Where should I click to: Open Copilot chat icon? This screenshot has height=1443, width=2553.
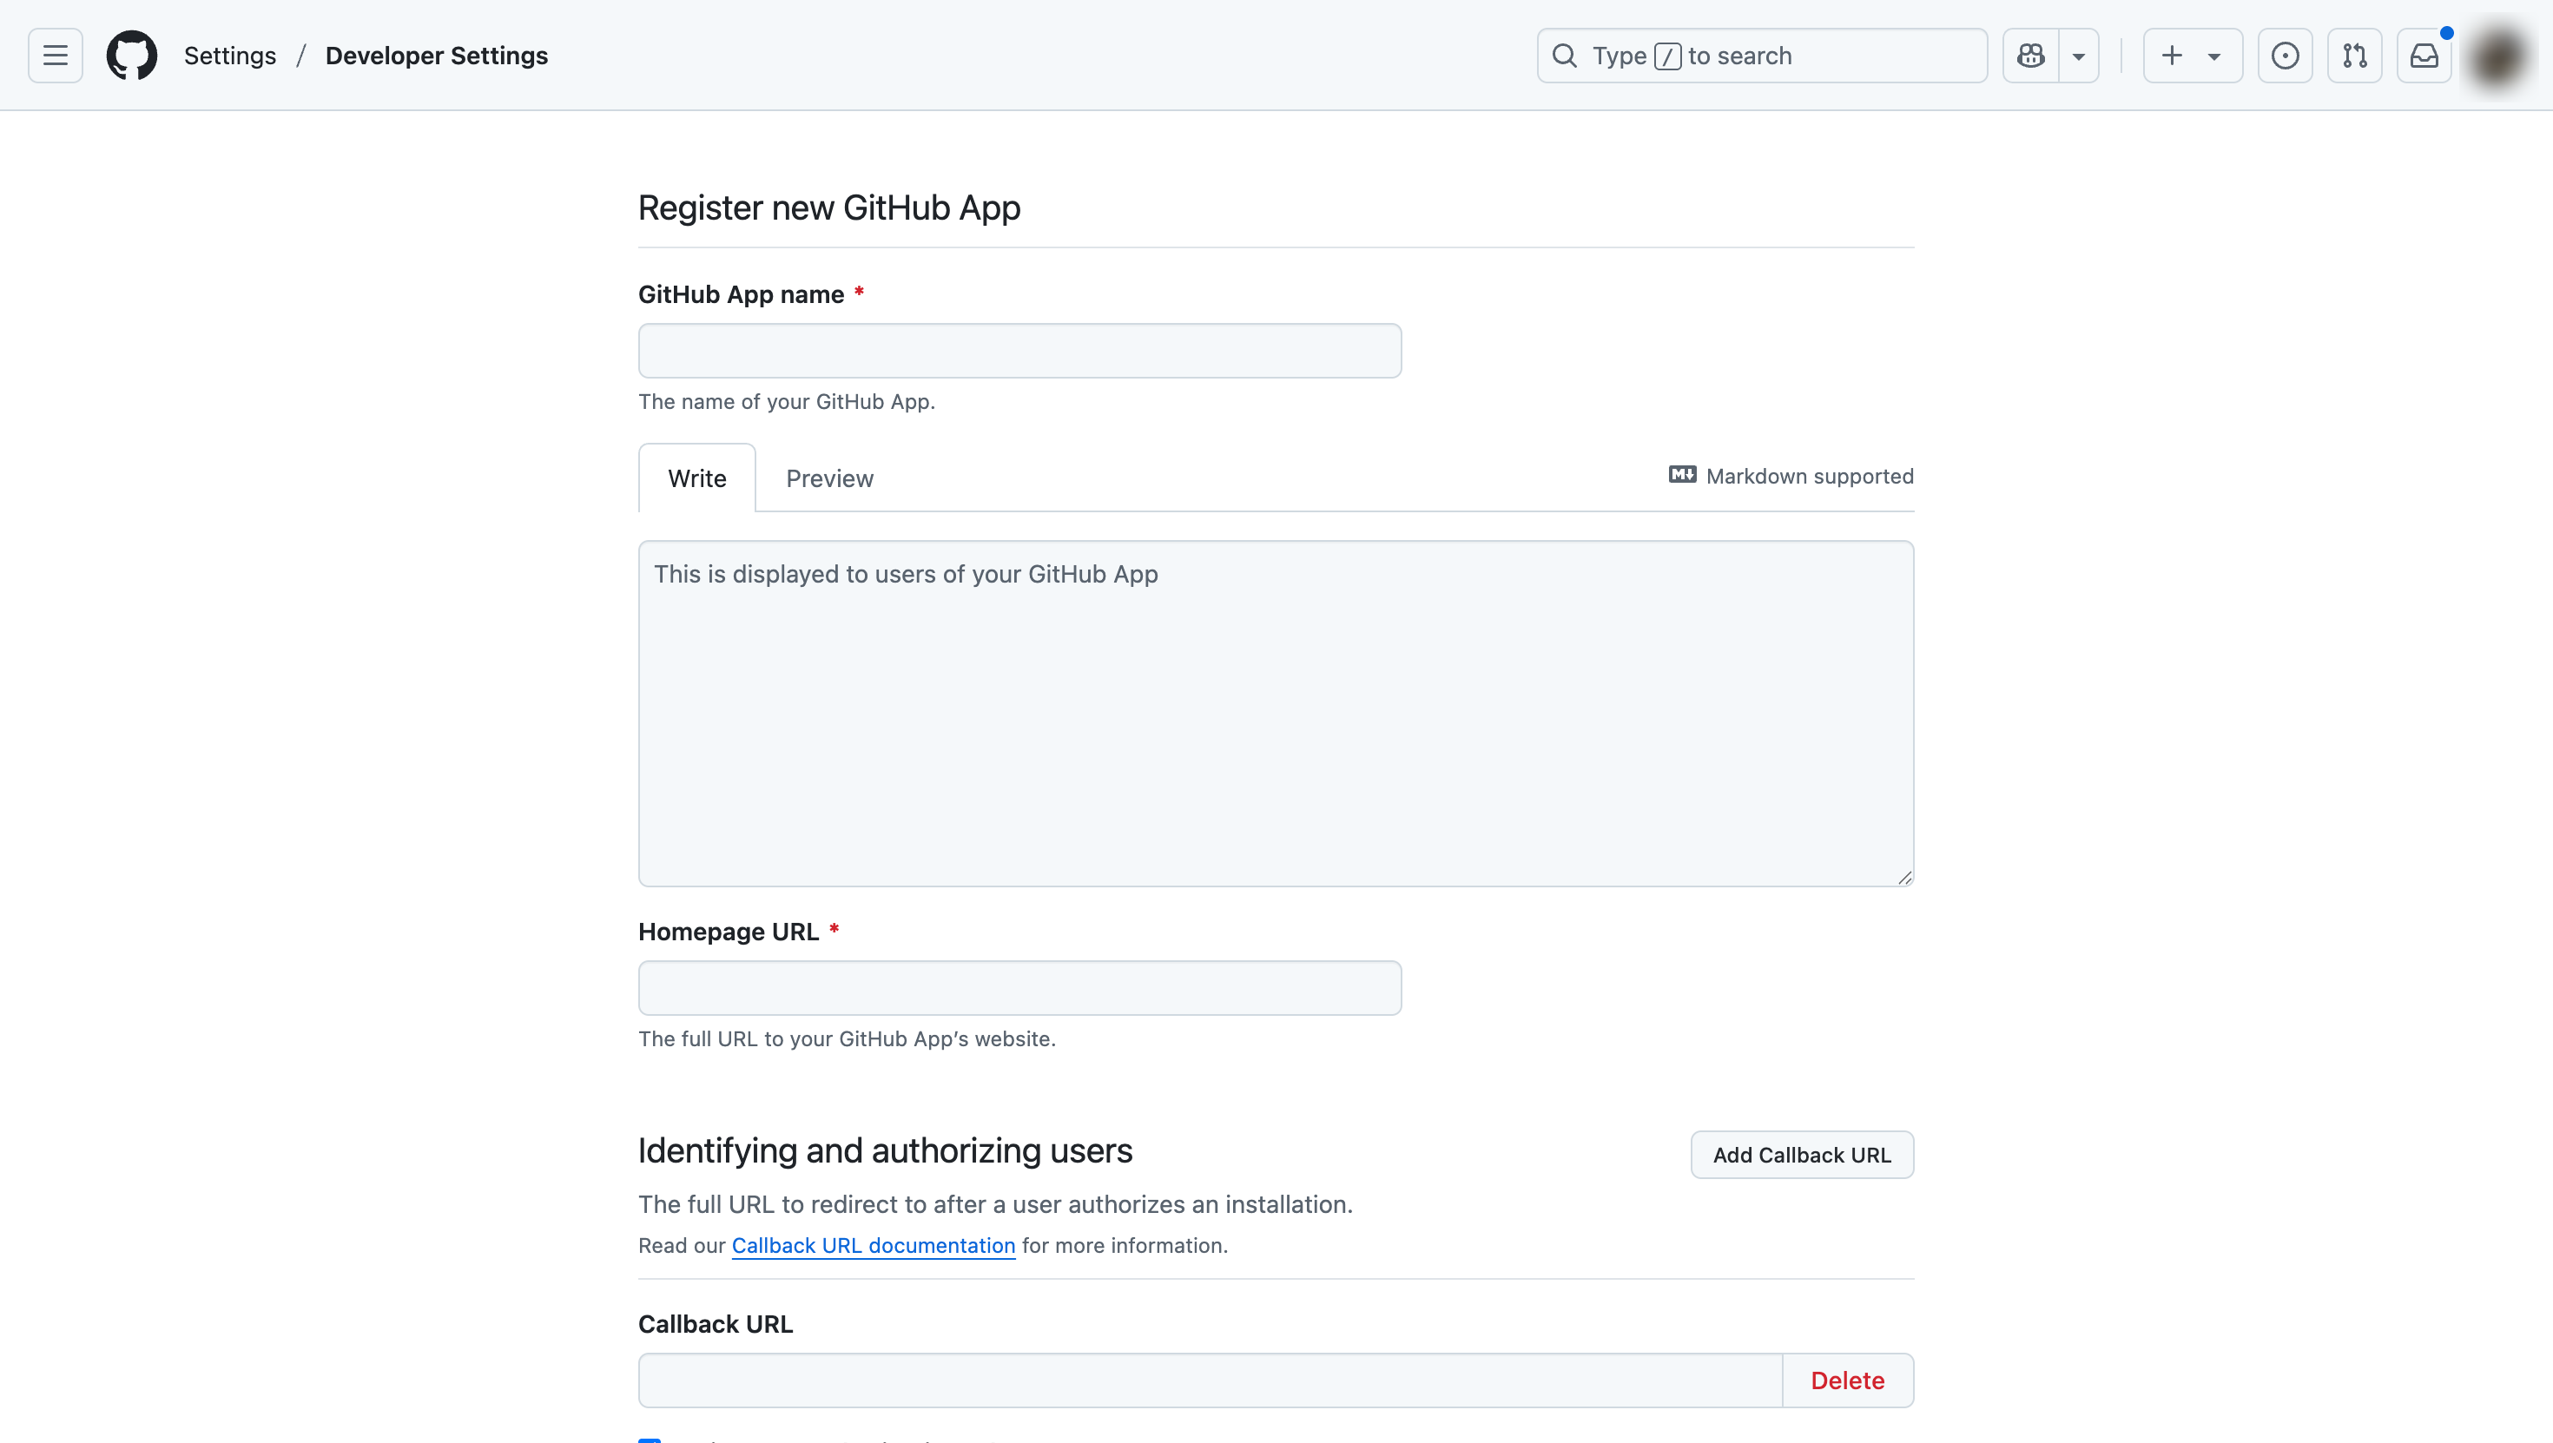[x=2031, y=56]
